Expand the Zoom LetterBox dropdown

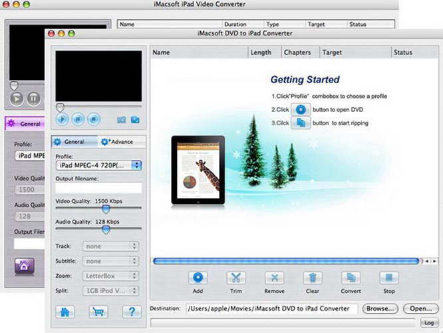point(110,275)
